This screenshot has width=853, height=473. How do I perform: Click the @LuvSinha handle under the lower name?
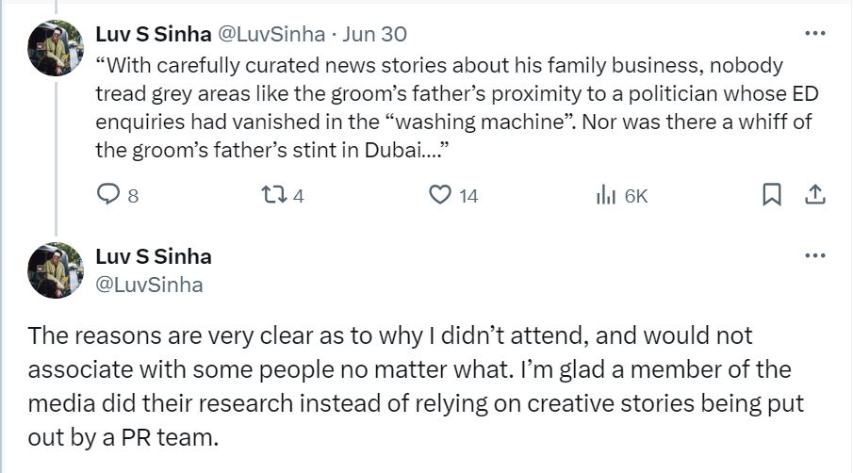point(149,284)
